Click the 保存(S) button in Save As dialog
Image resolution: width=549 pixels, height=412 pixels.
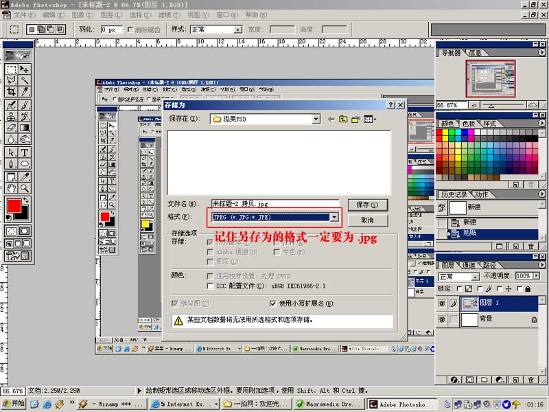(x=367, y=205)
